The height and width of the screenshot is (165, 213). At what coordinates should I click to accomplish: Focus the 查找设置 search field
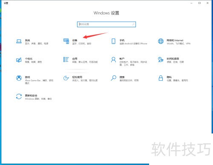(x=106, y=24)
